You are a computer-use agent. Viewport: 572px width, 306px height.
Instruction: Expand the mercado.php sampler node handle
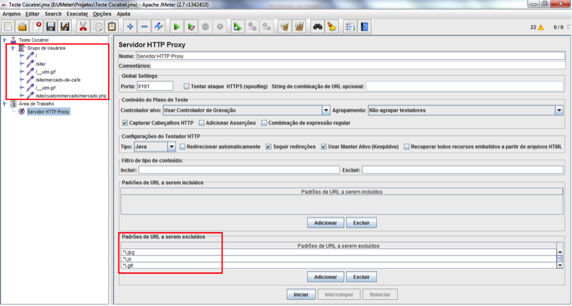22,96
